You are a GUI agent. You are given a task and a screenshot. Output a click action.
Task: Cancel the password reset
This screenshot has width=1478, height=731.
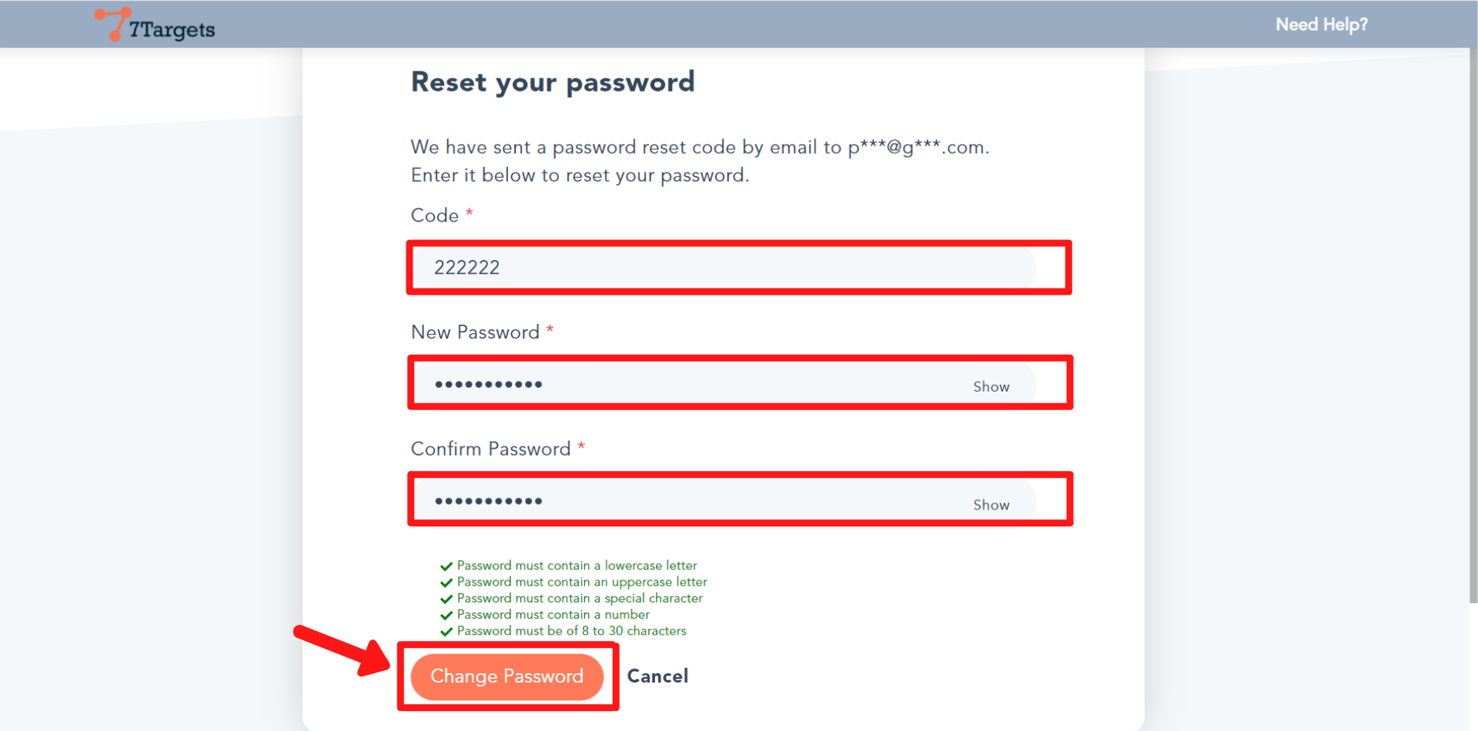click(x=657, y=676)
